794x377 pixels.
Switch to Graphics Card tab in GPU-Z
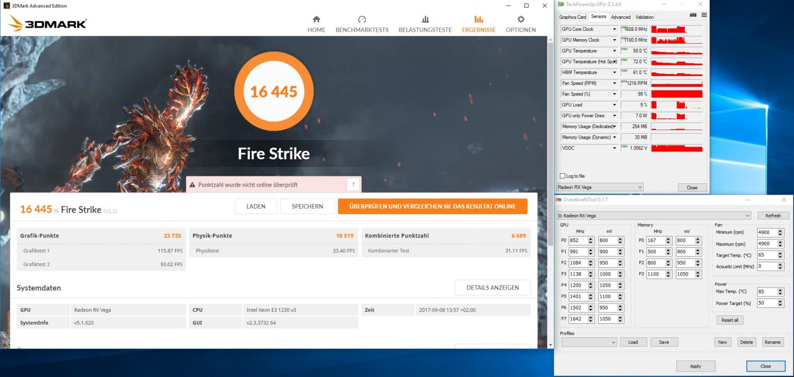coord(573,17)
